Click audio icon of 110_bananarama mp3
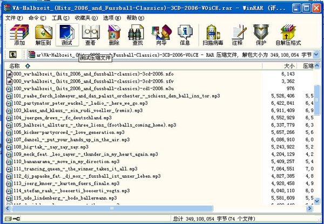Screen dimensions: 324x224 (9, 161)
